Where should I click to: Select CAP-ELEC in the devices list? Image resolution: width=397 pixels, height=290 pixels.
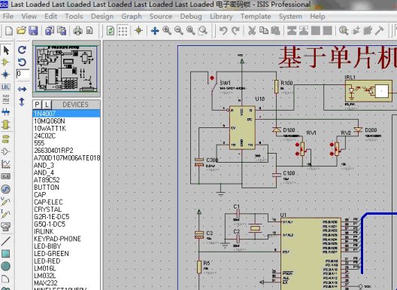tap(67, 202)
